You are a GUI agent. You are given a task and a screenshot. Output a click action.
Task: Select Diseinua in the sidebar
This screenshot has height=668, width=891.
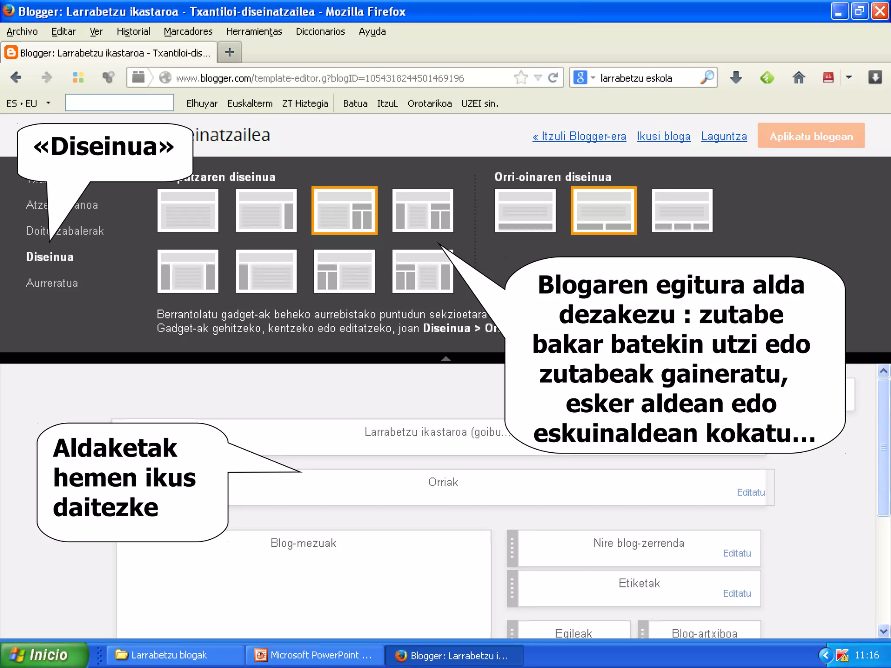[x=50, y=257]
